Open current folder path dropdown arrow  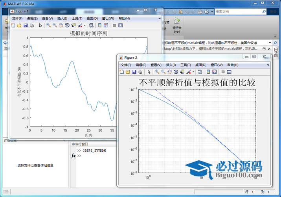pyautogui.click(x=270, y=43)
